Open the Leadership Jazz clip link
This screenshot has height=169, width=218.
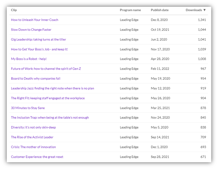[52, 88]
